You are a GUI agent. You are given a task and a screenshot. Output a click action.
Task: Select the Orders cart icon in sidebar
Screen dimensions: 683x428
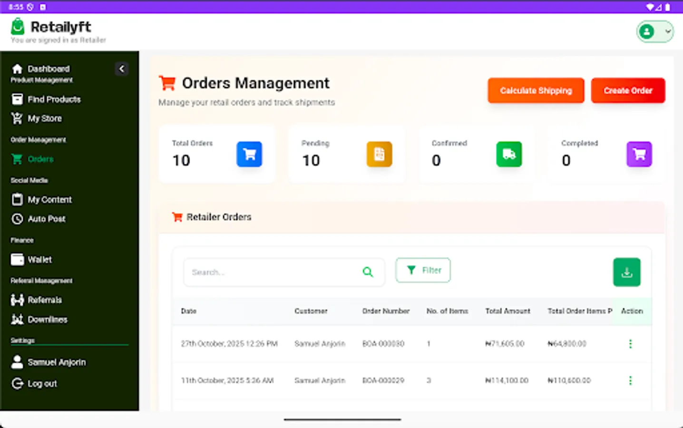tap(17, 159)
